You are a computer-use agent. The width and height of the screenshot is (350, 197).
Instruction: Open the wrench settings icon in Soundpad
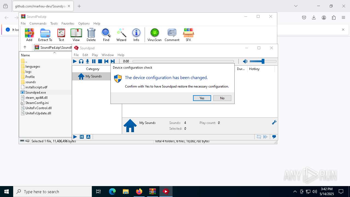click(x=274, y=123)
